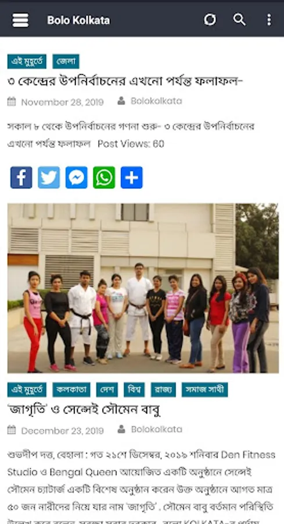Screen dimensions: 284x524
Task: Open the উপনির্বাচনের ফলাফল article headline
Action: pos(125,81)
